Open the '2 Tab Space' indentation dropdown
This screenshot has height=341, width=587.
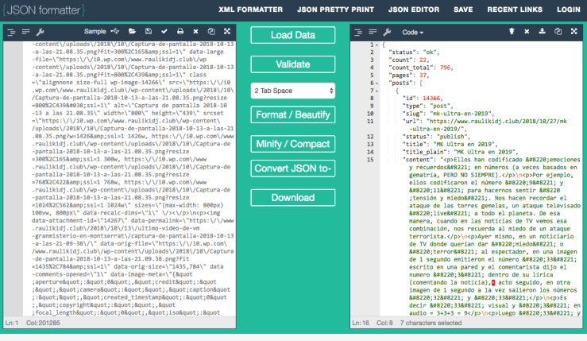(293, 91)
